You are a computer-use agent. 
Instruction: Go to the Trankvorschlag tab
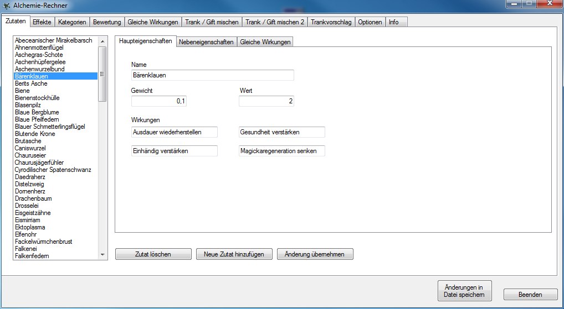click(x=331, y=22)
